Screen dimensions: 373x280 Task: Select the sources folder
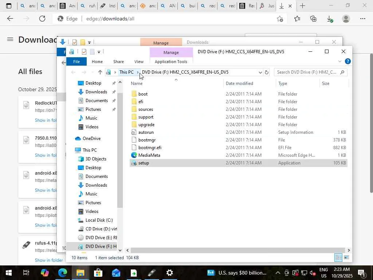click(x=146, y=109)
